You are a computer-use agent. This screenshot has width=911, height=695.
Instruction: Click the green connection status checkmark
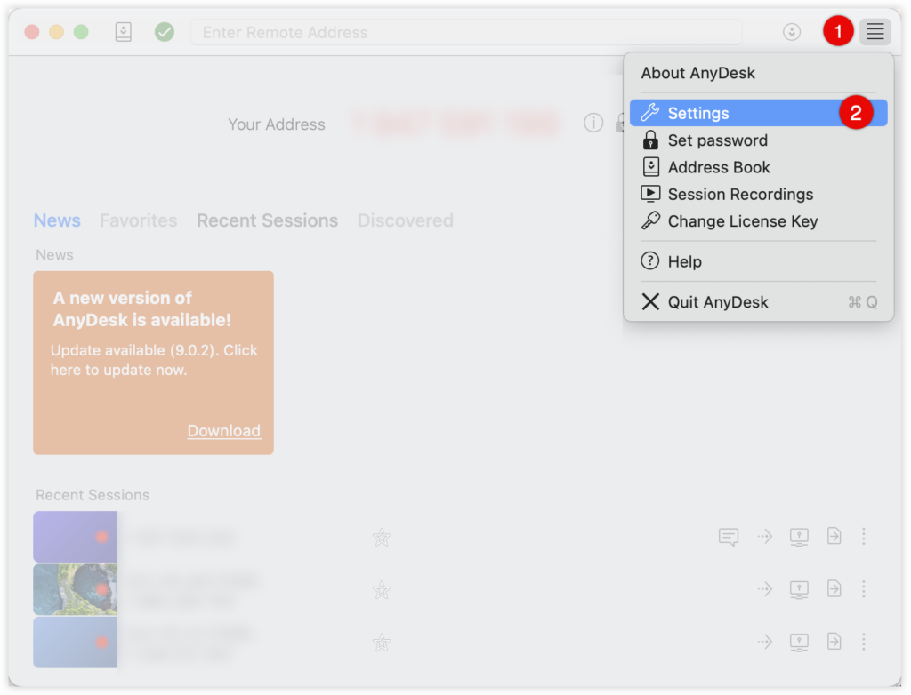click(165, 31)
